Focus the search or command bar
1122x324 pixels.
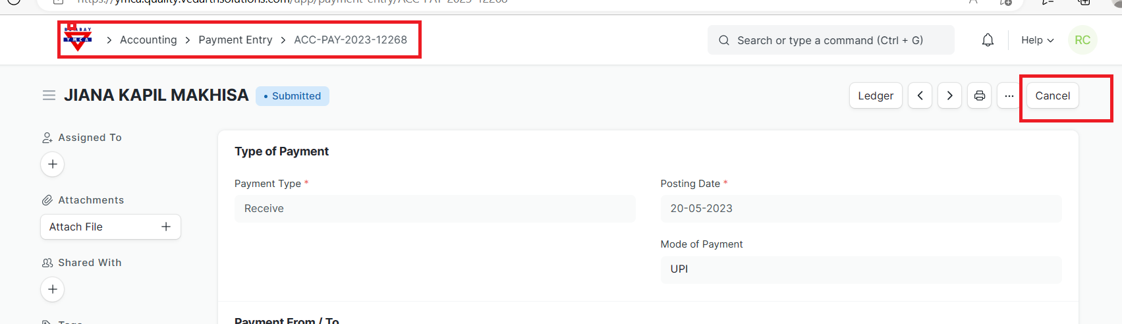tap(830, 40)
